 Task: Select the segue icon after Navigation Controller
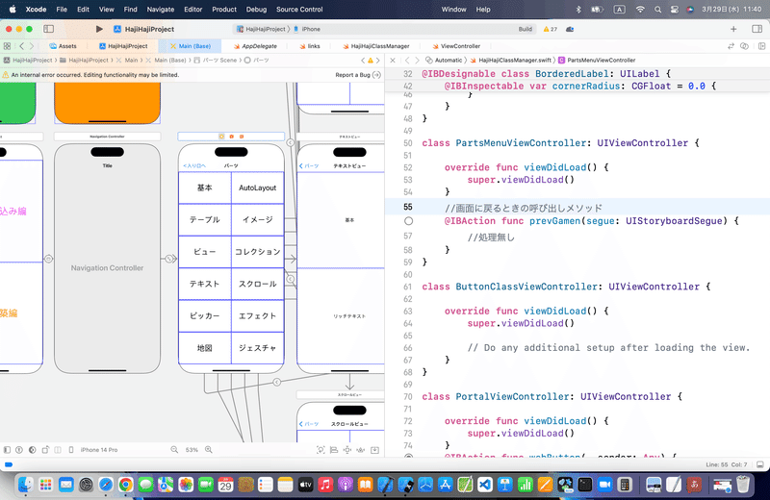169,259
